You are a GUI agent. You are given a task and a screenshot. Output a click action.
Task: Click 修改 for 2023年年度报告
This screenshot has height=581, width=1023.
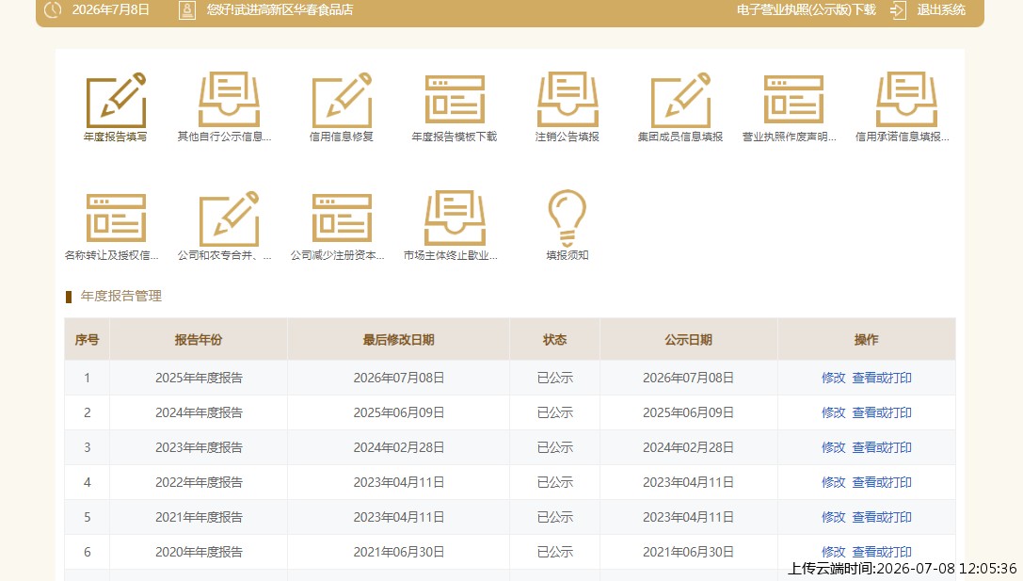pos(833,448)
